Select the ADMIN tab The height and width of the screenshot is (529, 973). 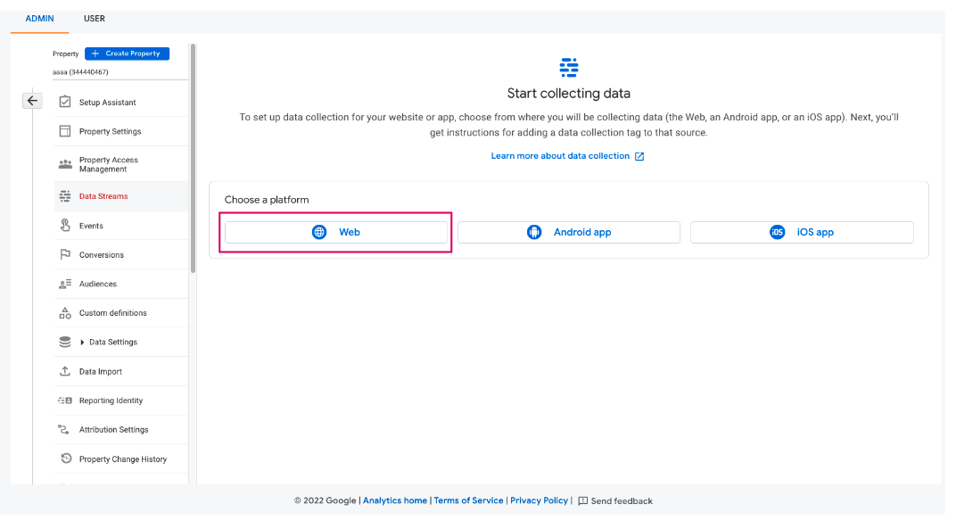tap(39, 19)
